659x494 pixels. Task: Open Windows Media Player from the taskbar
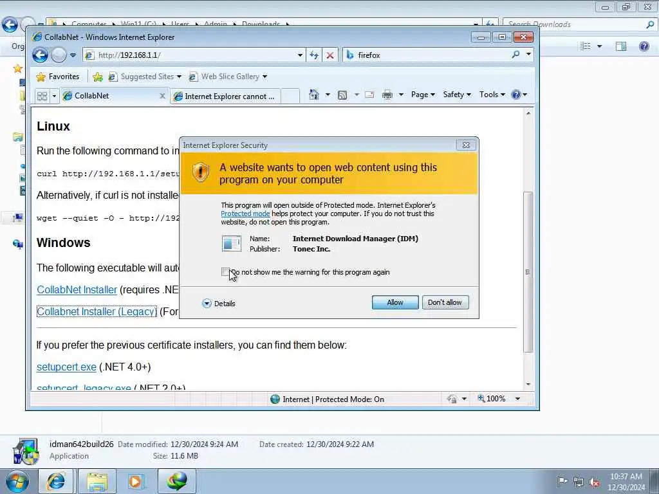point(135,481)
